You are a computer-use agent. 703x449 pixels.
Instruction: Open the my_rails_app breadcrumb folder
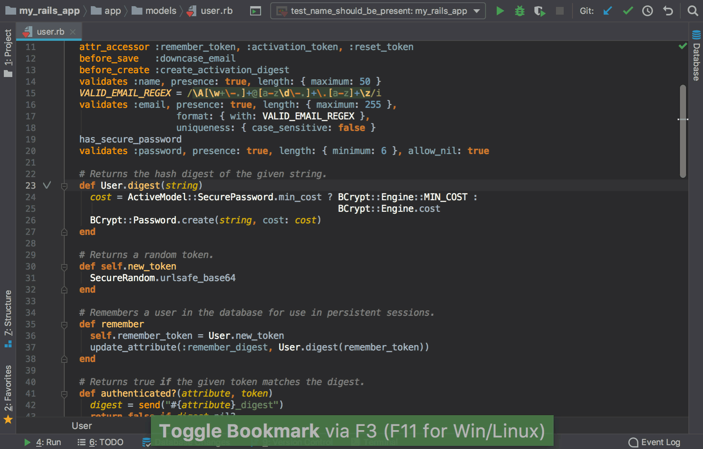point(43,11)
